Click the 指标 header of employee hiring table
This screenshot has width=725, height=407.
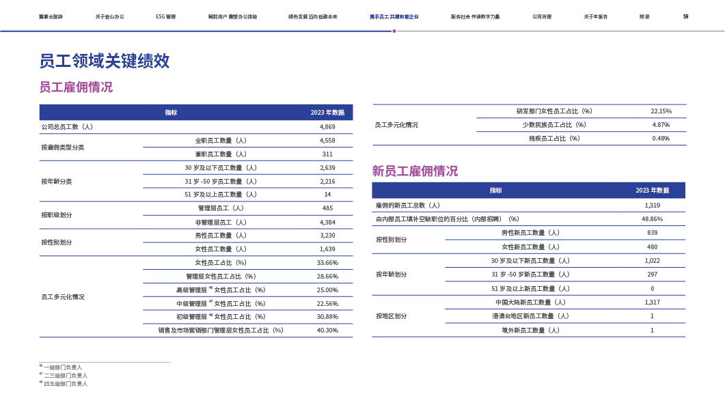[x=171, y=113]
